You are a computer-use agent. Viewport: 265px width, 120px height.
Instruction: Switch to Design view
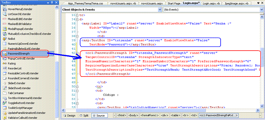click(69, 116)
